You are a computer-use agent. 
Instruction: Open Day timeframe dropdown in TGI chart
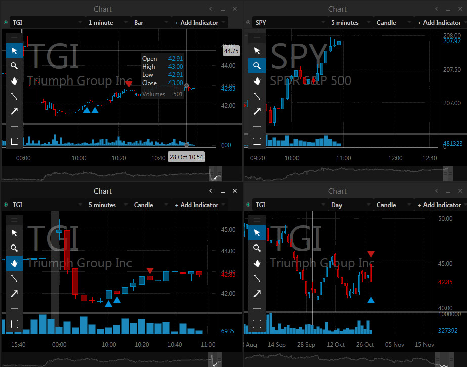click(351, 205)
